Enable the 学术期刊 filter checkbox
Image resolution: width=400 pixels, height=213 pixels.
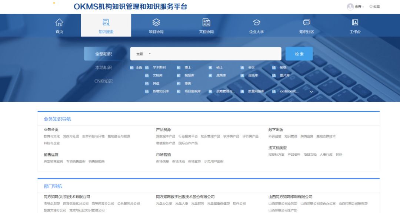pos(146,67)
